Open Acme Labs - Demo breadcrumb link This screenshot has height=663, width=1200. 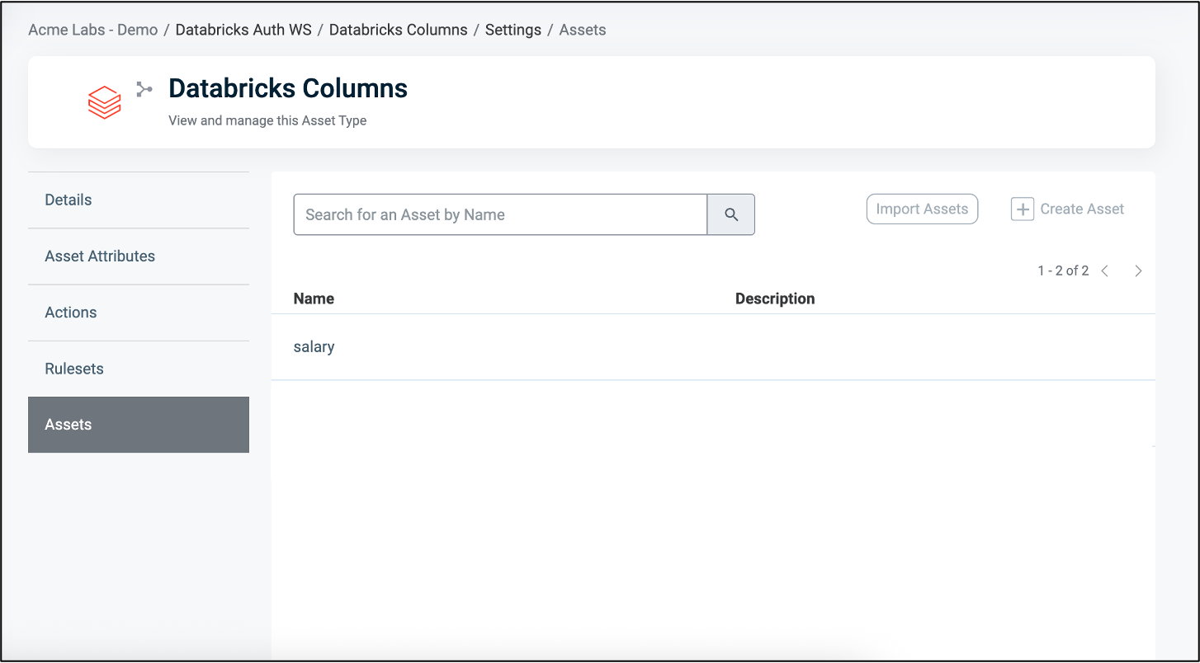tap(93, 30)
